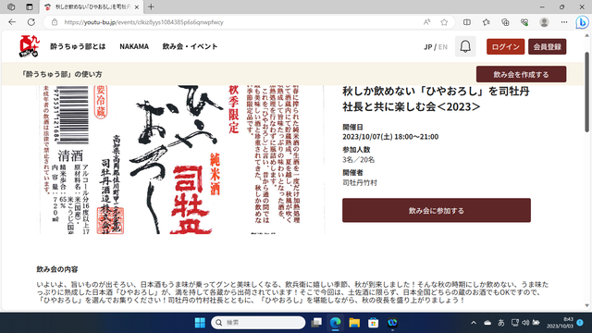Open NAKAMA menu item
This screenshot has width=592, height=333.
pos(134,46)
